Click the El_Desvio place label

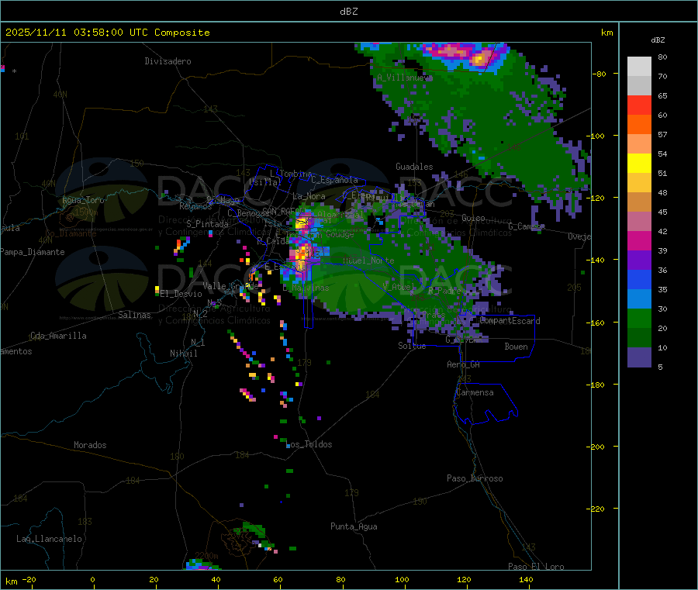pos(181,294)
